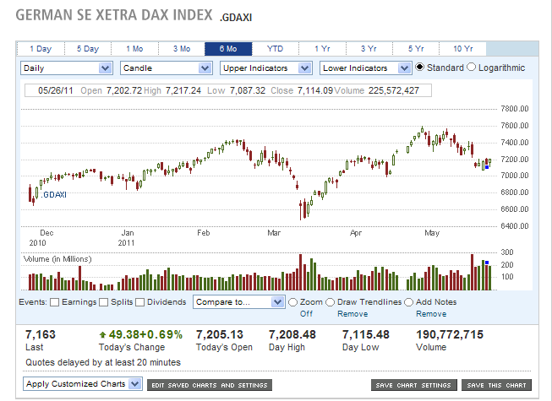This screenshot has width=552, height=401.
Task: Click Edit Saved Charts and Settings button
Action: click(210, 385)
